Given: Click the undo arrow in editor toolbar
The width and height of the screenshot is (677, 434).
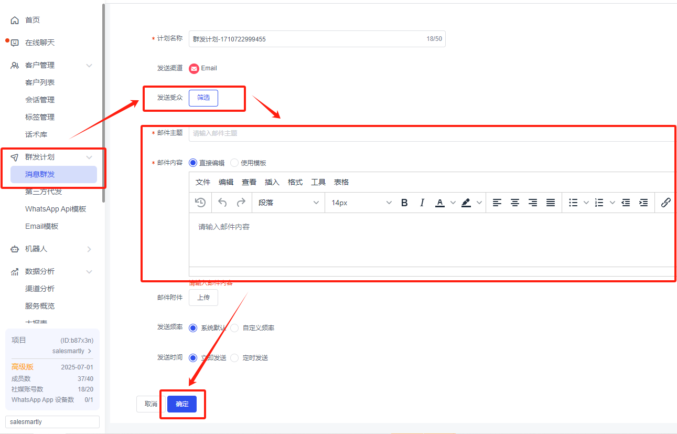Looking at the screenshot, I should point(223,203).
